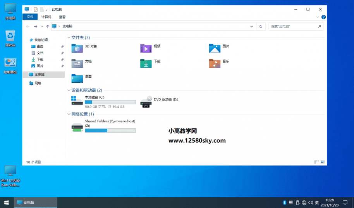Image resolution: width=354 pixels, height=208 pixels.
Task: Select the 本地磁盘 (C:) drive icon
Action: 77,101
